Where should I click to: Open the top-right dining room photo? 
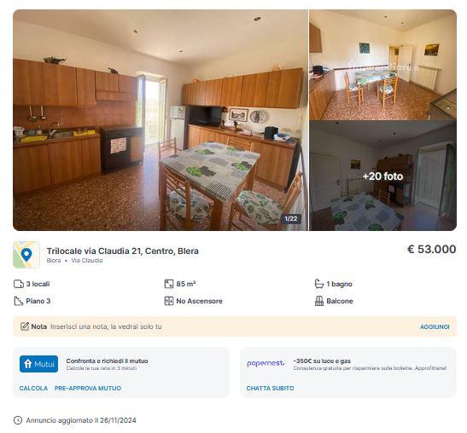click(x=382, y=65)
